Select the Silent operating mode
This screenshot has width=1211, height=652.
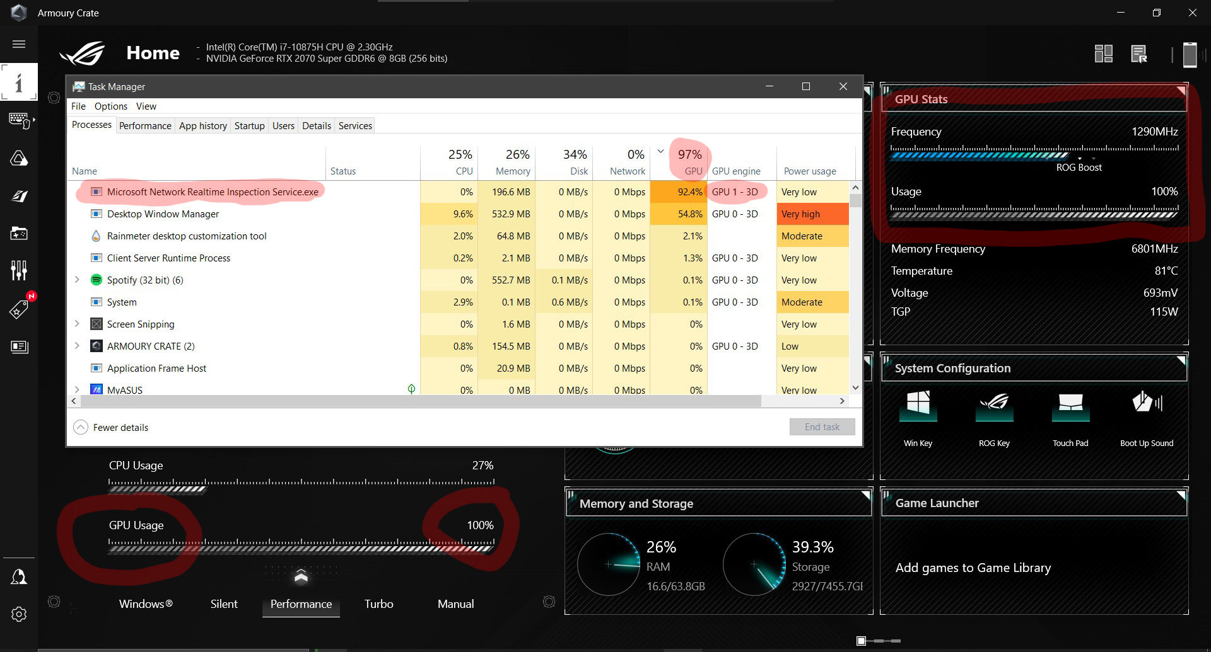pyautogui.click(x=224, y=603)
